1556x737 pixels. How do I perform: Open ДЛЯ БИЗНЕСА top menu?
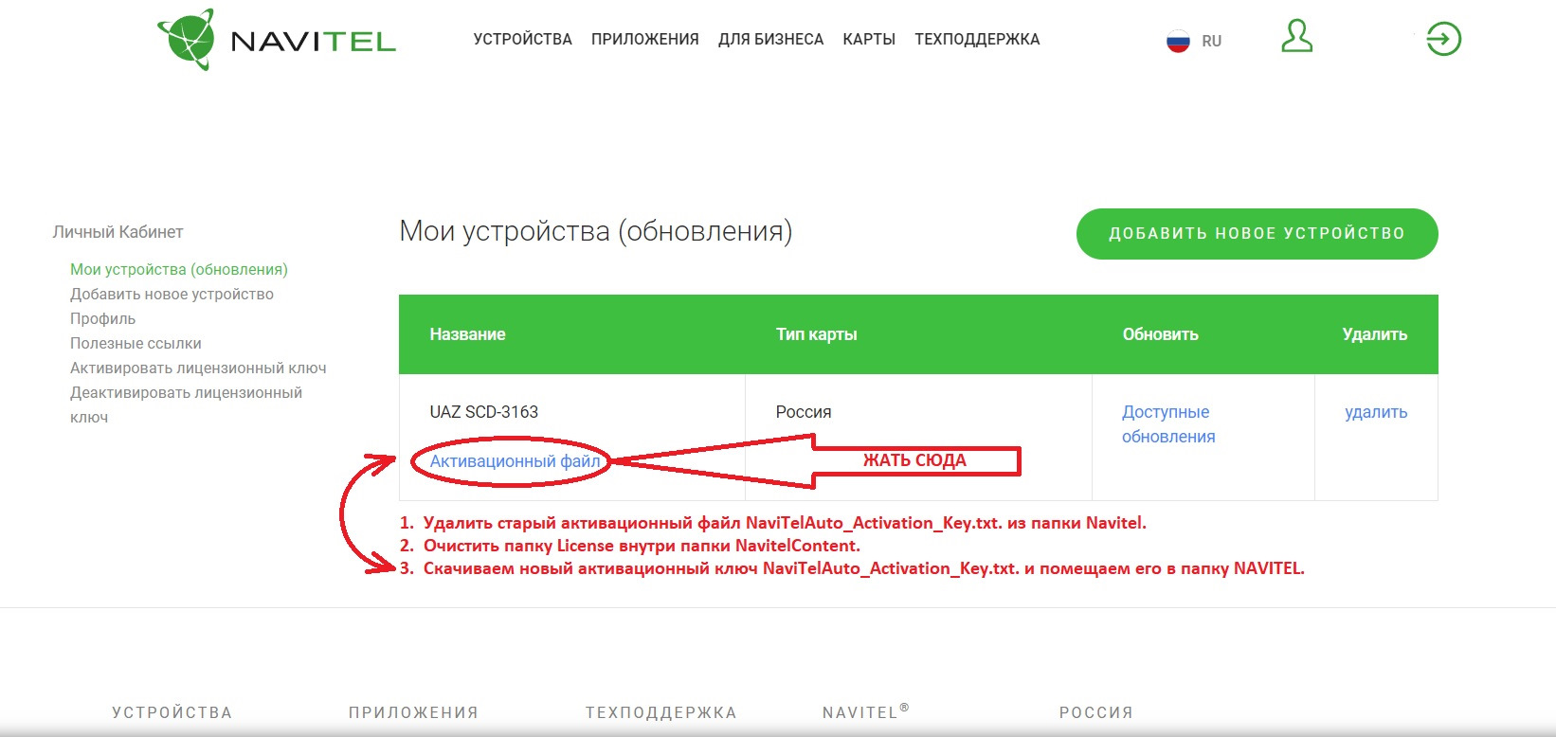(x=771, y=40)
